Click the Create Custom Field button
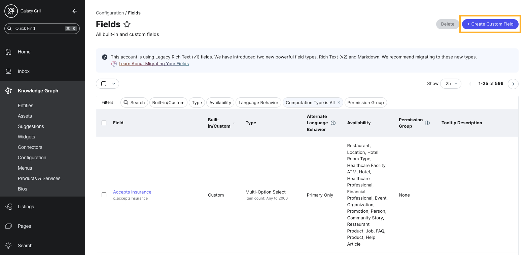Image resolution: width=527 pixels, height=255 pixels. (490, 24)
